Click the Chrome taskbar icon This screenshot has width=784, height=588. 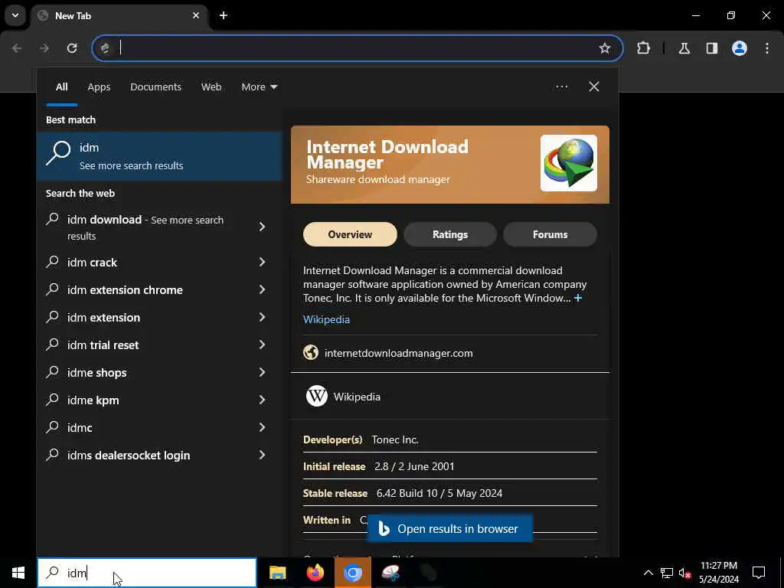[352, 573]
